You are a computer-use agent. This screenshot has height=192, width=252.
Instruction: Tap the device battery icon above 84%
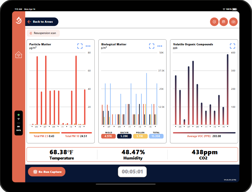click(x=19, y=127)
